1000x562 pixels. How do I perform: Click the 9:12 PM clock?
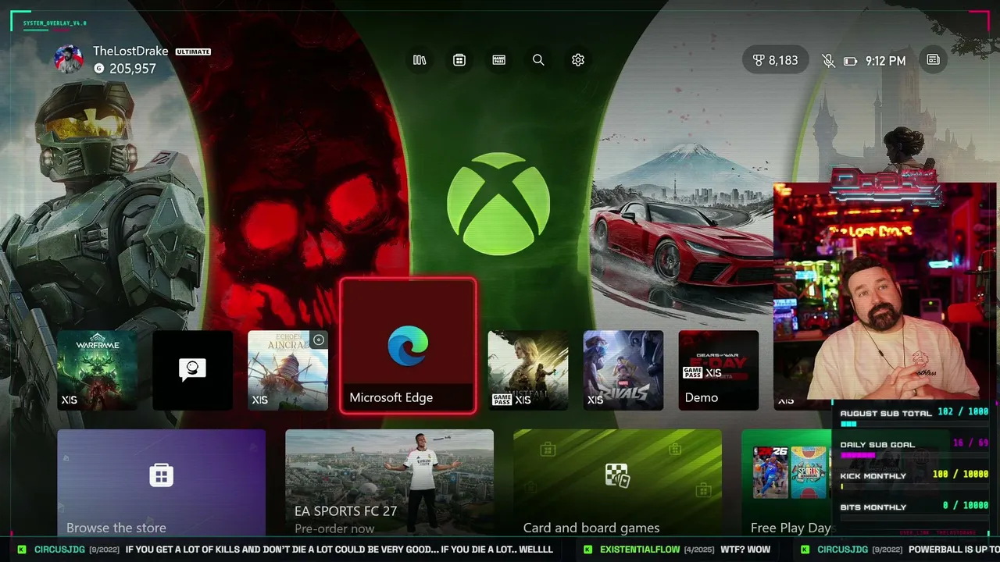pos(886,61)
